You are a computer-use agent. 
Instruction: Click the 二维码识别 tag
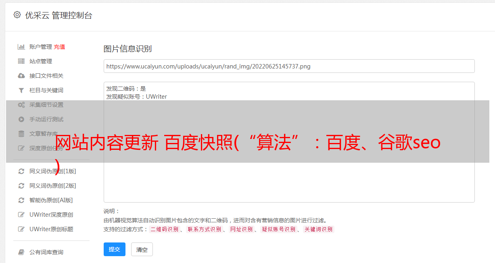(x=164, y=230)
